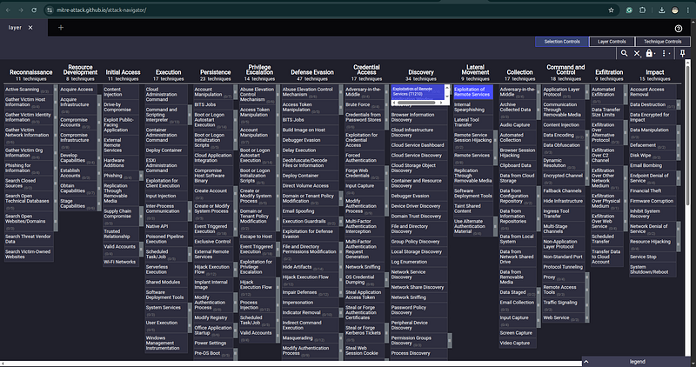Switch to the Layer Controls tab

612,41
